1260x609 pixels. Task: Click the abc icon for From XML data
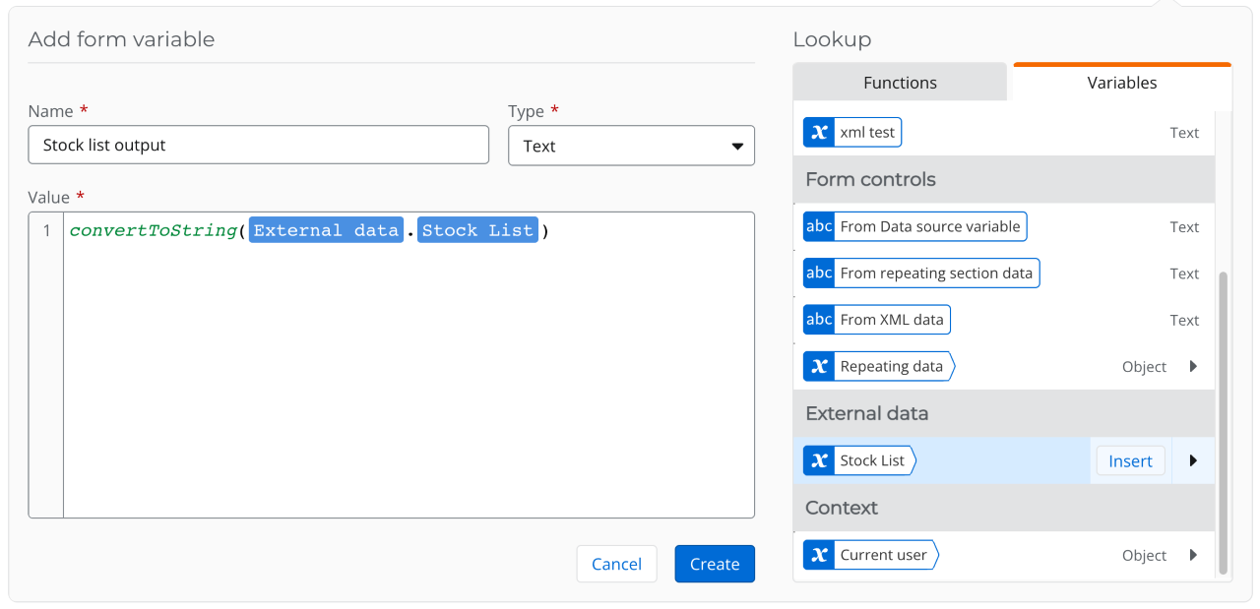(819, 320)
